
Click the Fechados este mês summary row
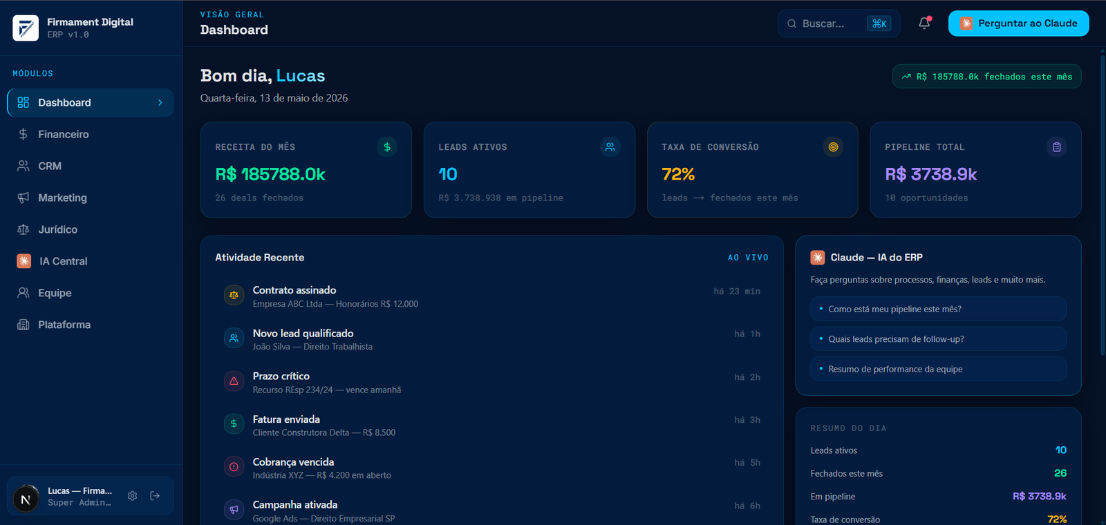pos(939,473)
